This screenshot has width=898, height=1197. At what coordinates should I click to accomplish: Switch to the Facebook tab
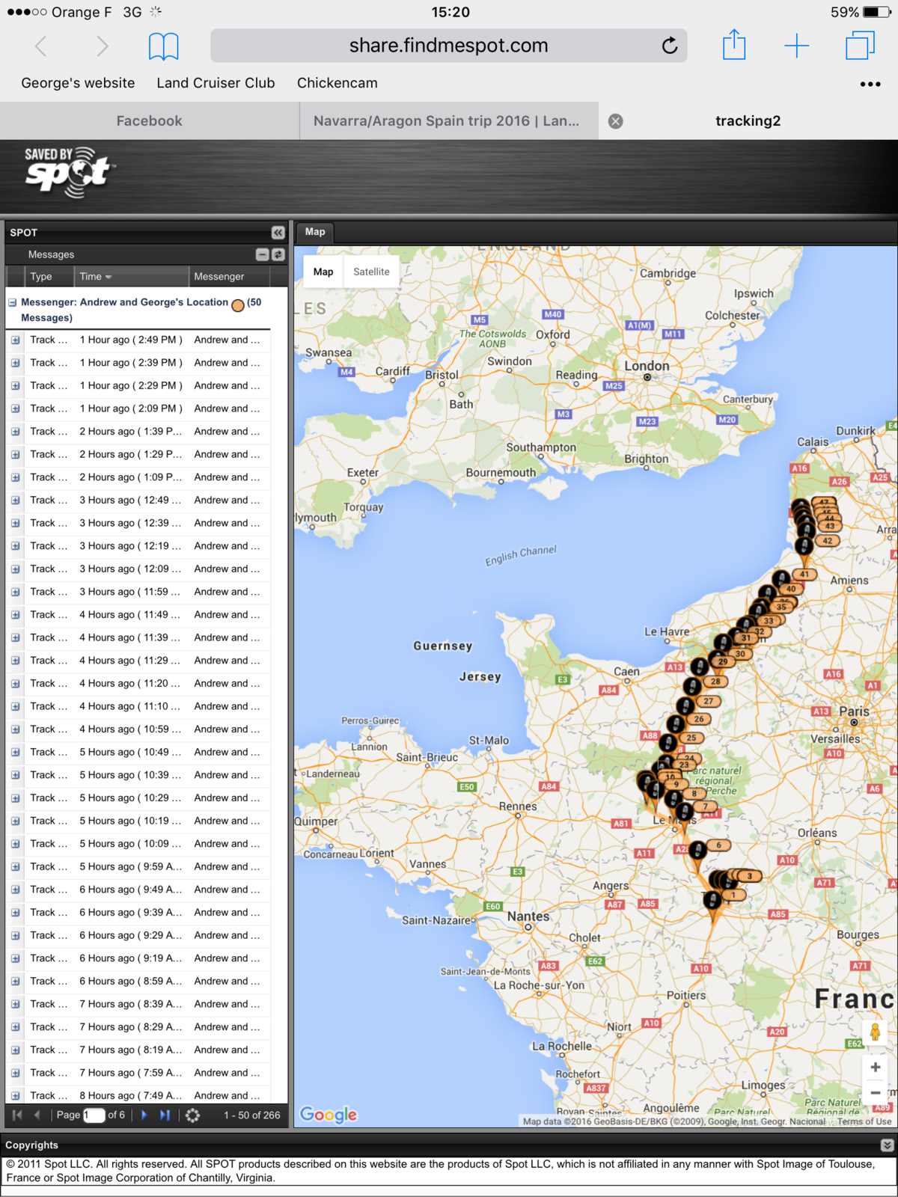click(x=150, y=121)
